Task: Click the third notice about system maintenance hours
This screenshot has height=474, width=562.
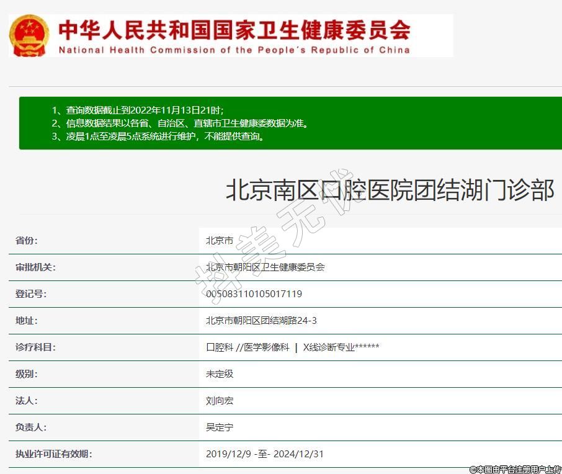Action: [x=158, y=136]
